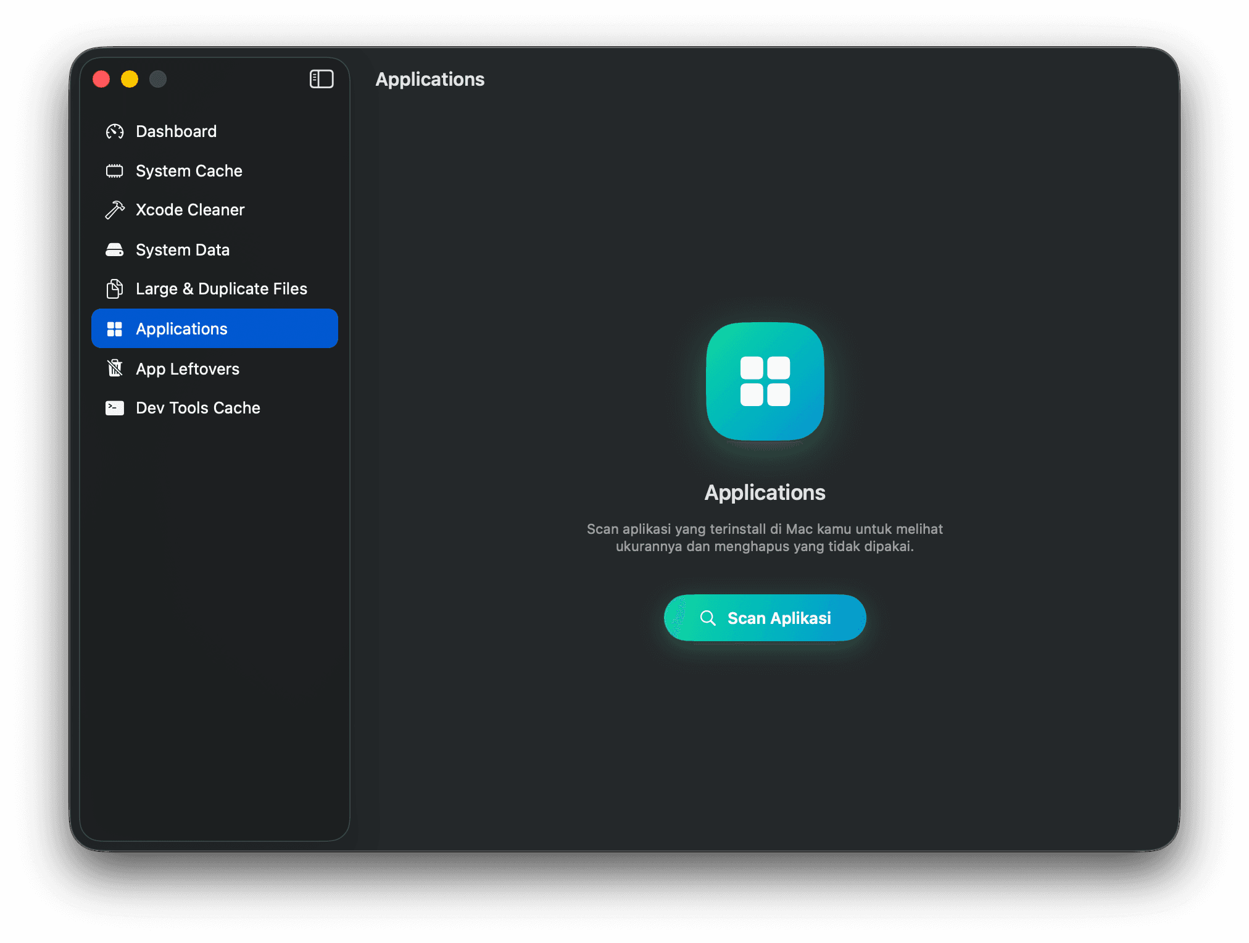Viewport: 1249px width, 943px height.
Task: Minimize the window with the yellow button
Action: point(130,79)
